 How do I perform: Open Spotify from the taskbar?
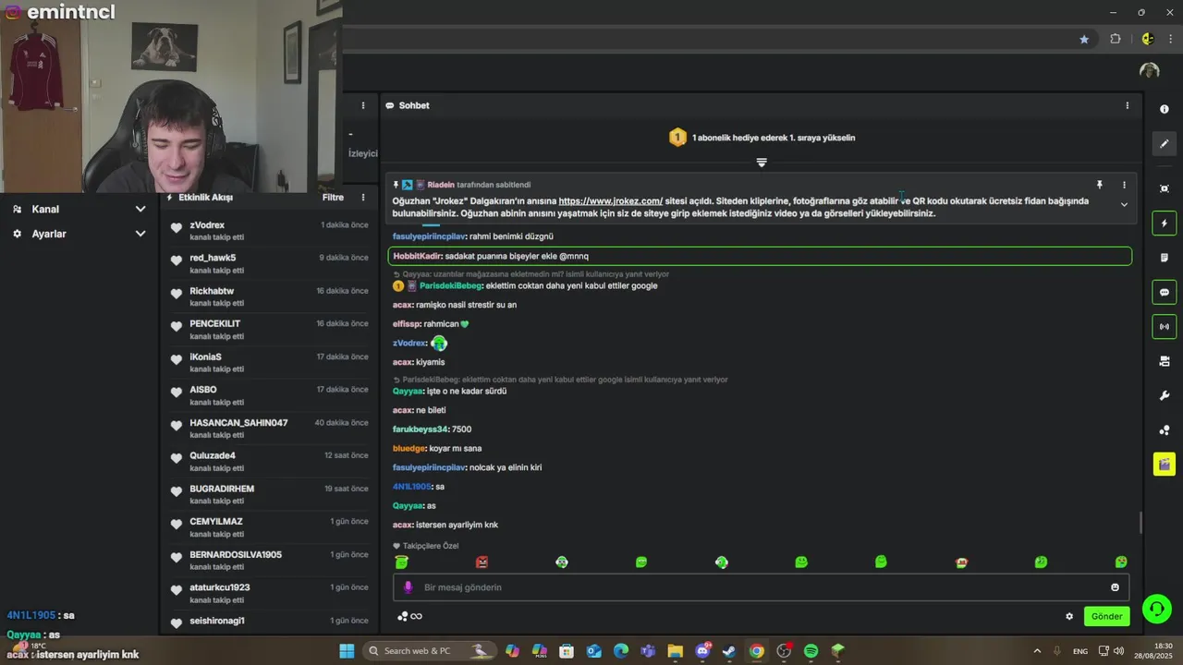[811, 651]
